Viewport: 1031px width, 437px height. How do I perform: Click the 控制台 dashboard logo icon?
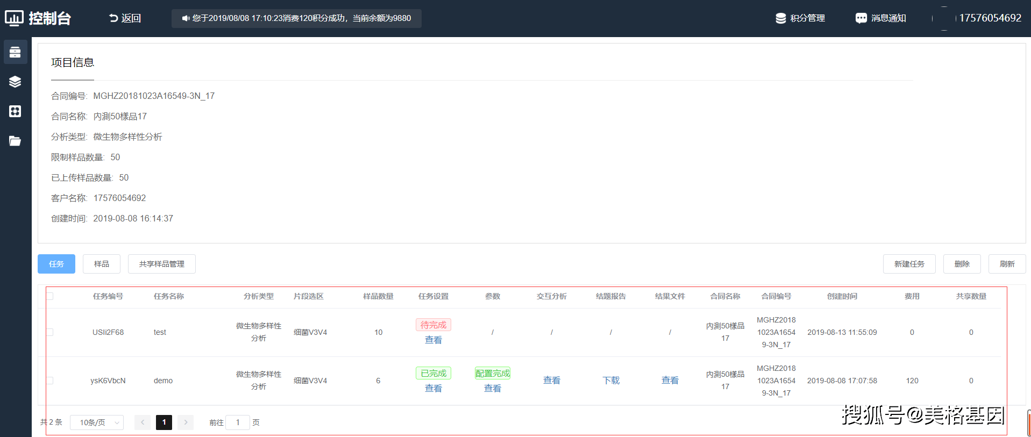pyautogui.click(x=15, y=18)
